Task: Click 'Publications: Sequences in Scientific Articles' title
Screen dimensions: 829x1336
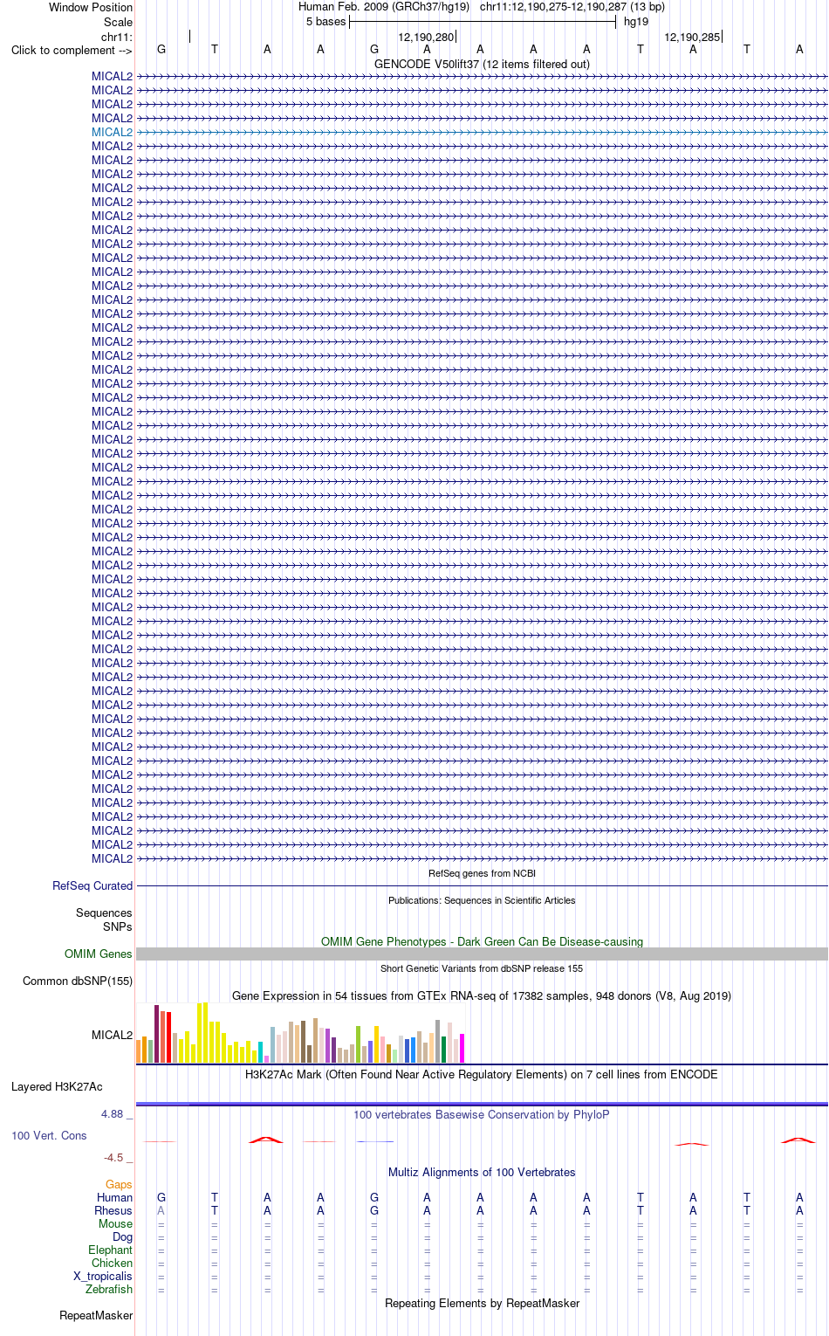Action: coord(482,900)
